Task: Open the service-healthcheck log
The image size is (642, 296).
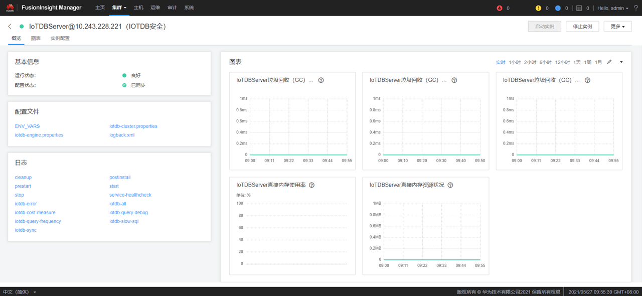Action: 130,195
